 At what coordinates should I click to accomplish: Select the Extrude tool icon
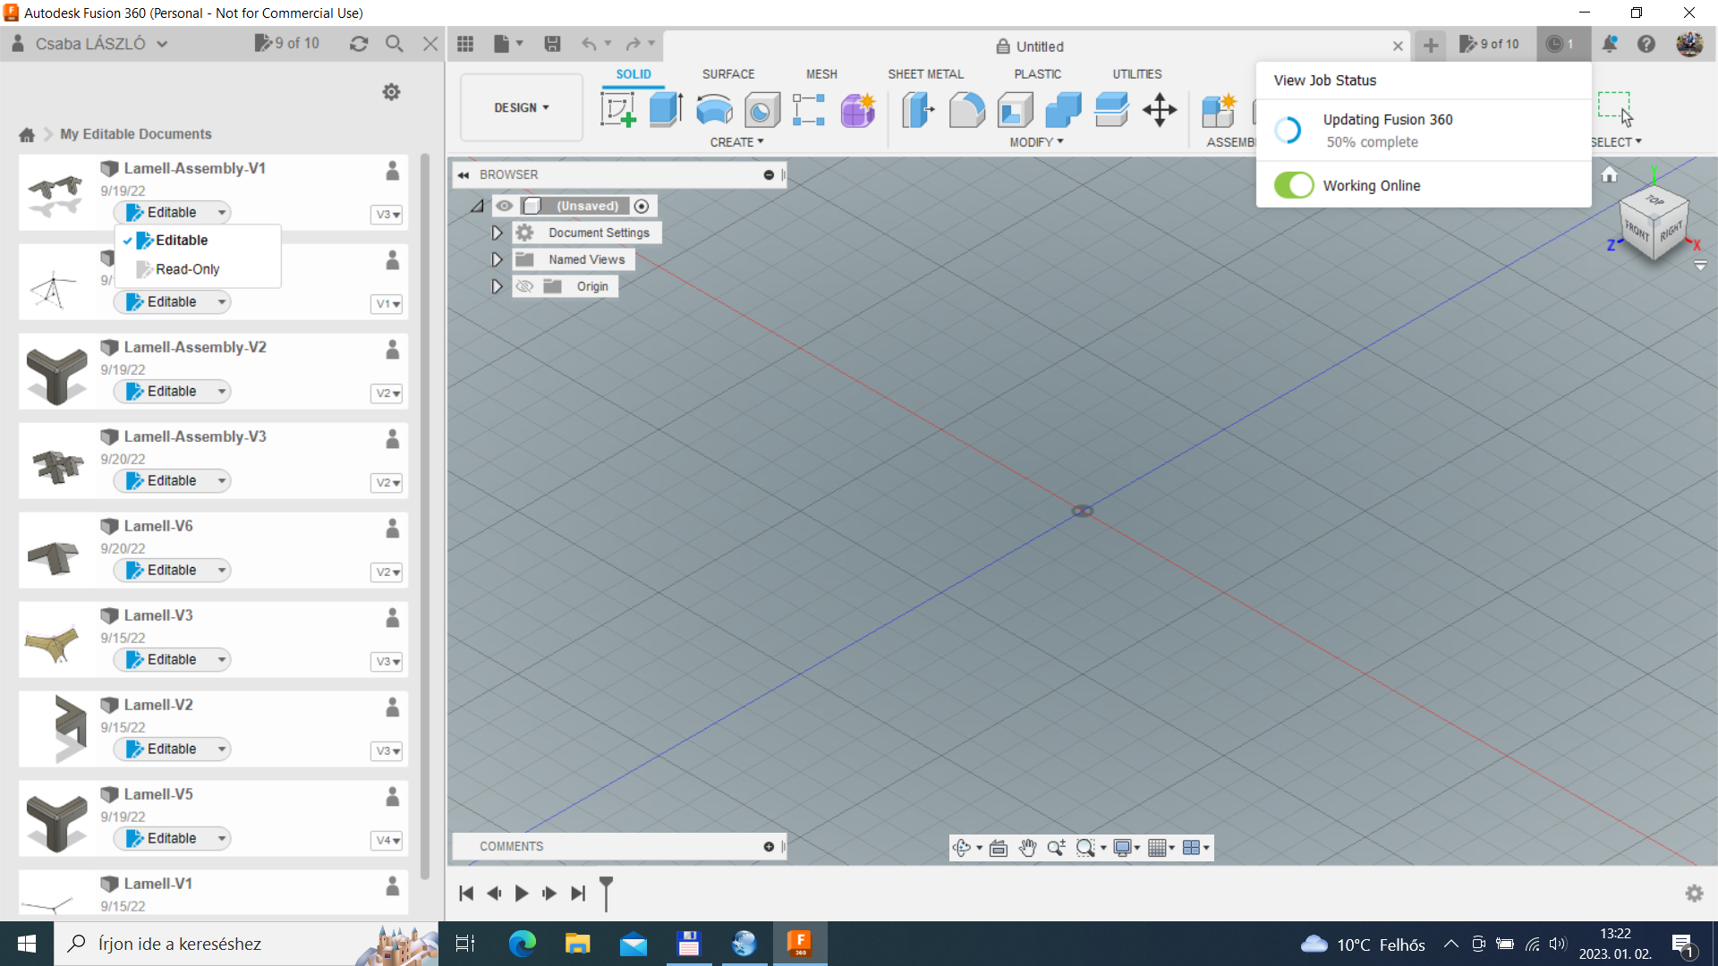tap(666, 110)
